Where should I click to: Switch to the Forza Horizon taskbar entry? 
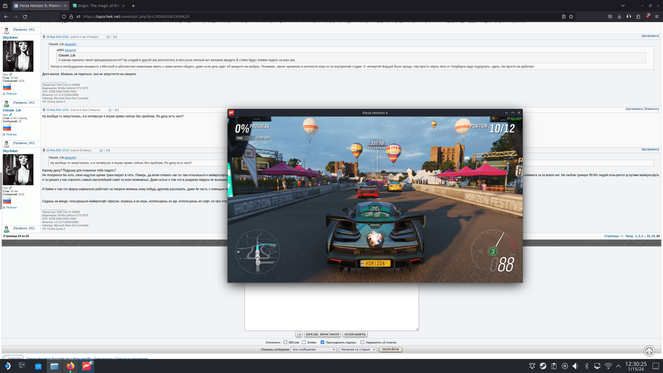(87, 366)
